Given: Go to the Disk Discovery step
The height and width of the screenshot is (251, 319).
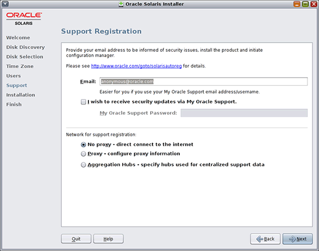Looking at the screenshot, I should 26,47.
